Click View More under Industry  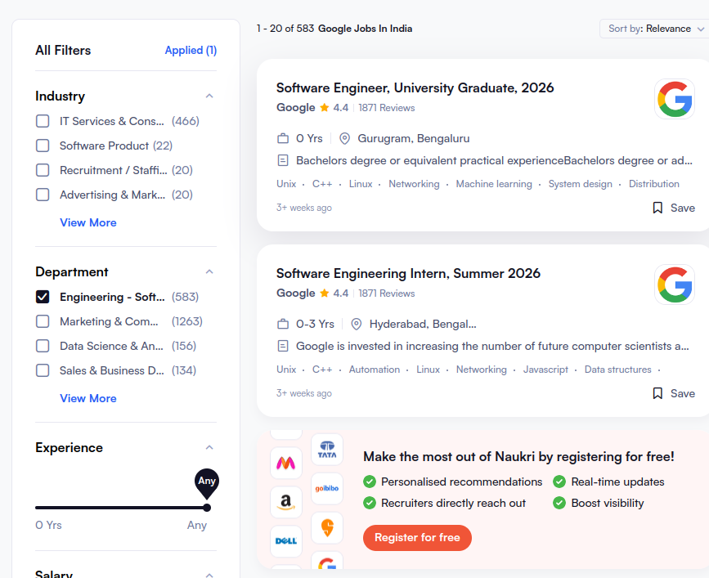pyautogui.click(x=88, y=222)
